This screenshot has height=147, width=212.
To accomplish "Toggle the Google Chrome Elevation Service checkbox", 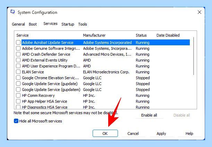I will click(18, 78).
